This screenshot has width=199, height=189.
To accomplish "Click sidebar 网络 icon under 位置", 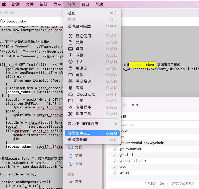I will pos(71,182).
